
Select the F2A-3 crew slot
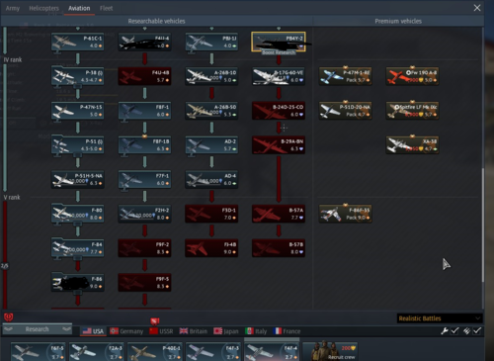click(96, 351)
